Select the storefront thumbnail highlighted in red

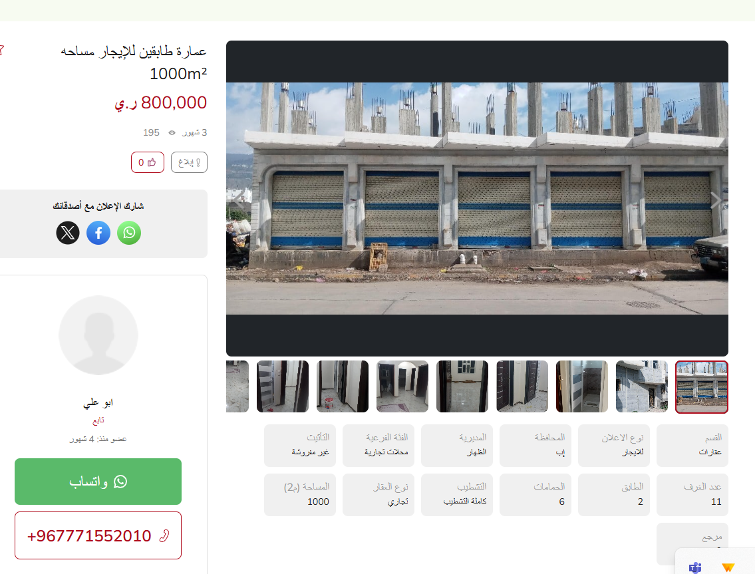[702, 386]
